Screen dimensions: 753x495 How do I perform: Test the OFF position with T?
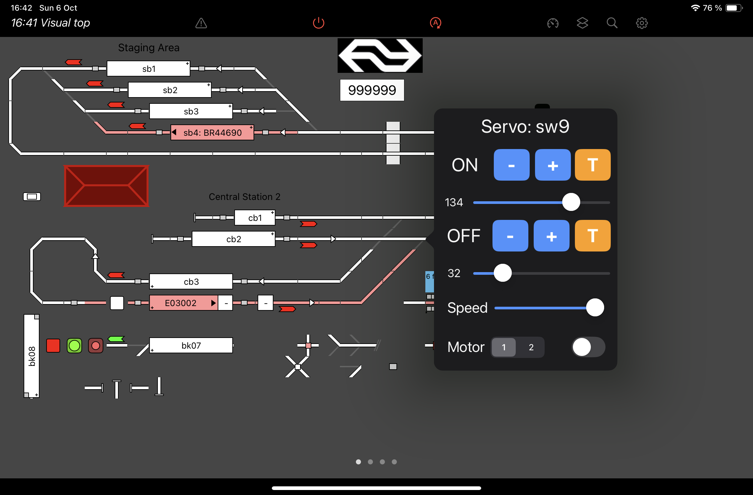point(592,236)
